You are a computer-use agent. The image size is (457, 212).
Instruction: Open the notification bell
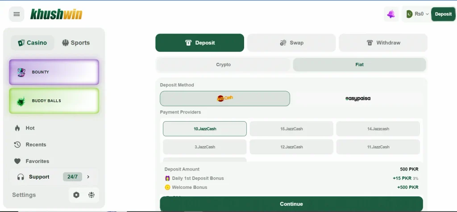tap(391, 14)
